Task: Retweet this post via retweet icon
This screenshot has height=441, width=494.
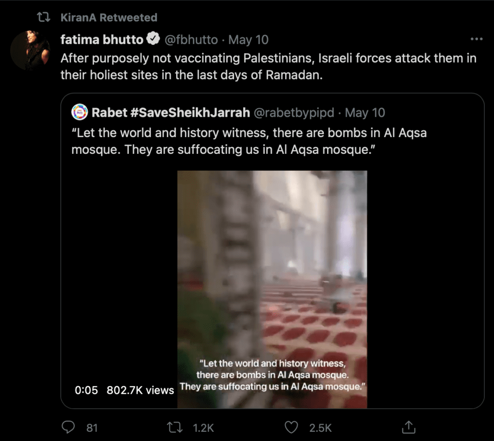Action: coord(175,427)
